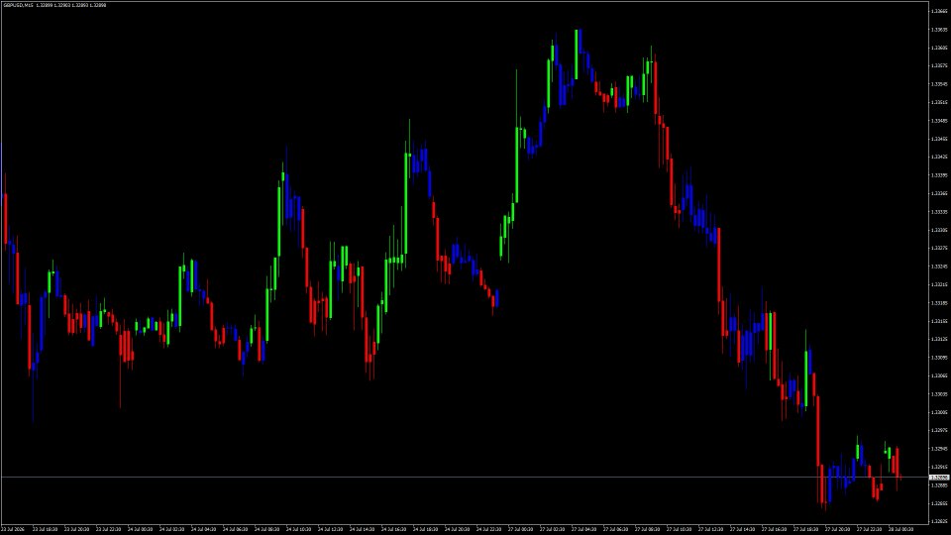
Task: Select the first red candle at the chart's left edge
Action: (x=6, y=219)
